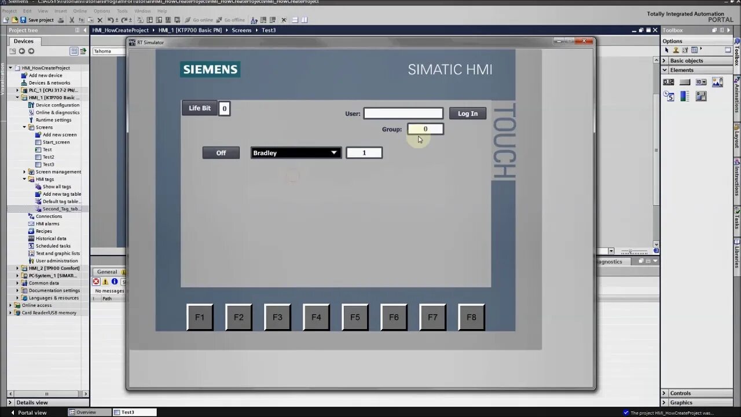Click the Download to device icon
741x417 pixels.
coord(149,20)
